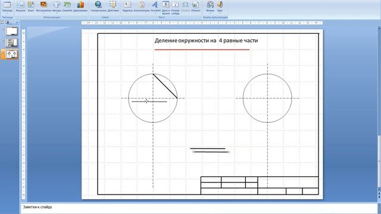This screenshot has height=214, width=381.
Task: Select the second slide thumbnail
Action: coord(11,43)
